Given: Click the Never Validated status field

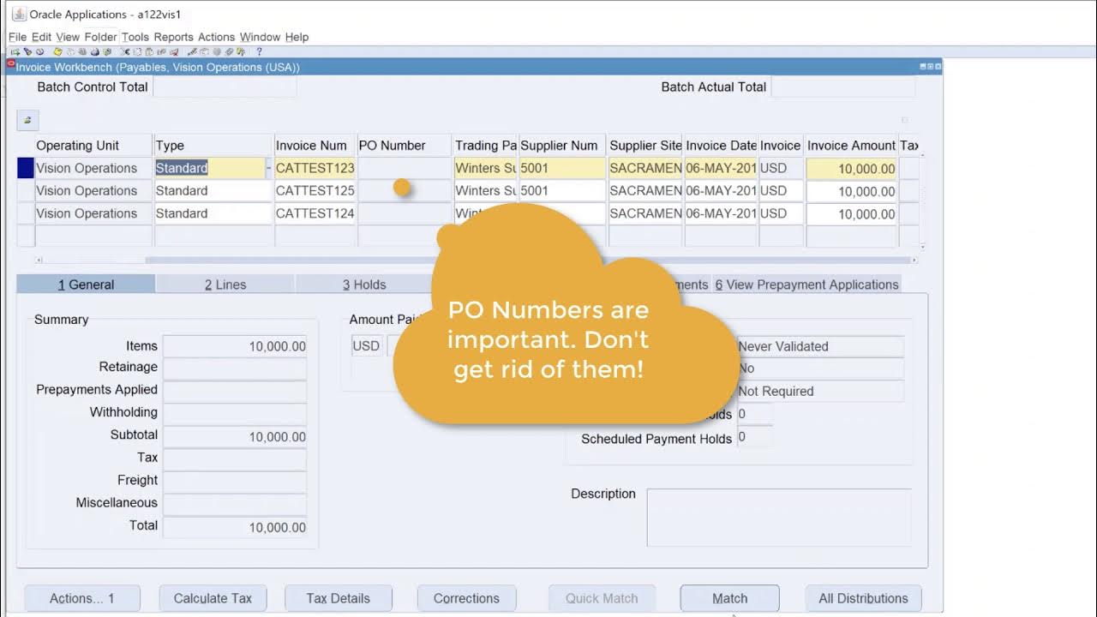Looking at the screenshot, I should coord(820,346).
